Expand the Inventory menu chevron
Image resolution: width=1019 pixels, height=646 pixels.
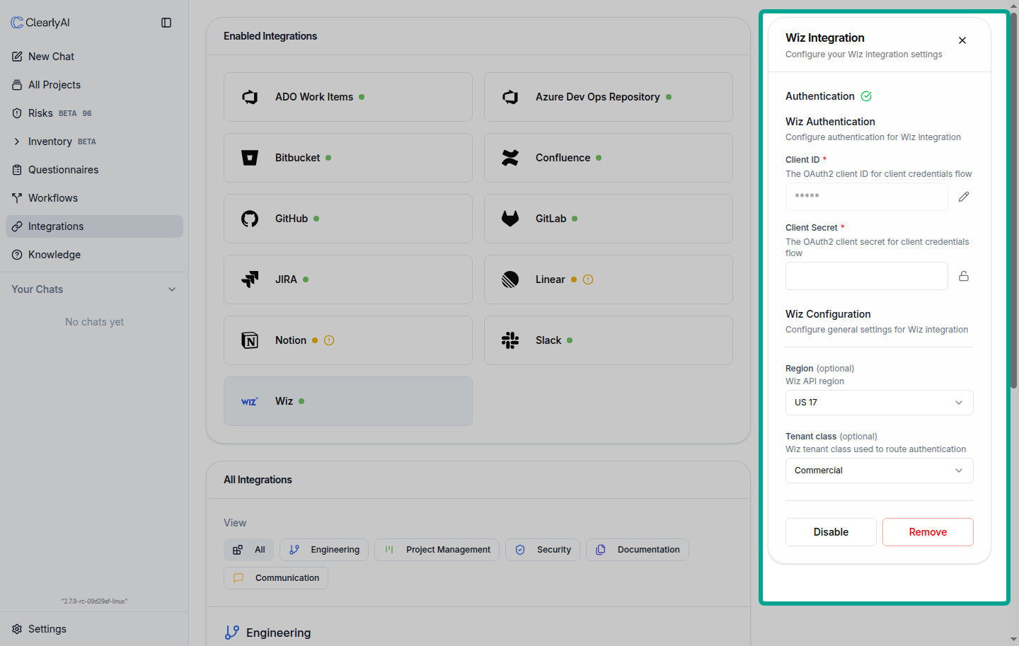tap(17, 142)
